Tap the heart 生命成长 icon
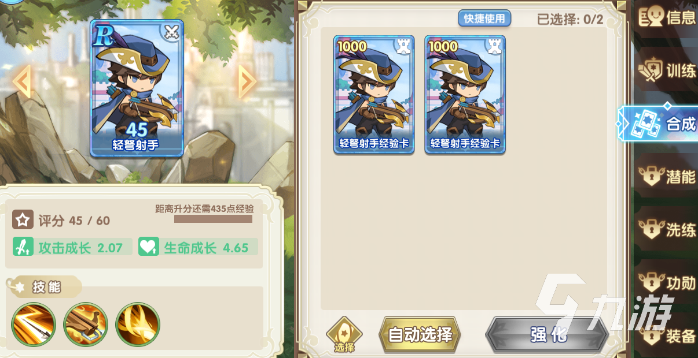Viewport: 698px width, 358px height. click(x=149, y=248)
